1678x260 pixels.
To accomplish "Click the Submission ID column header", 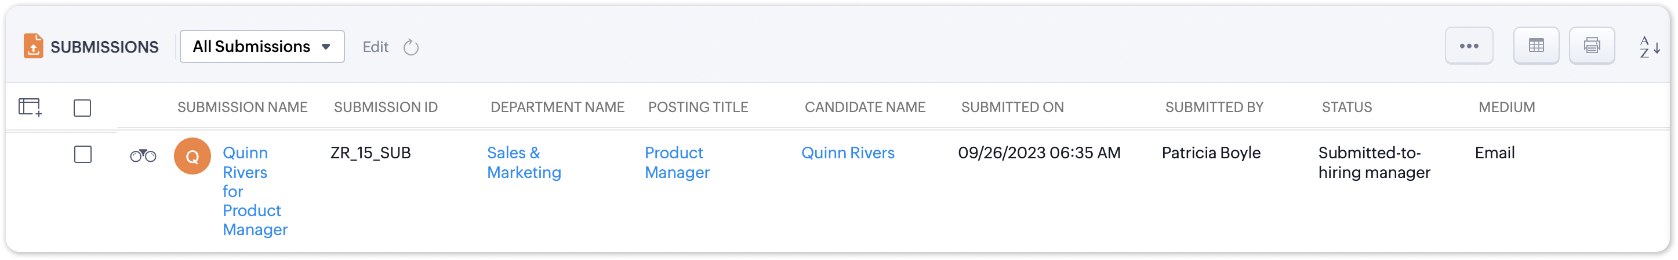I will [x=385, y=107].
